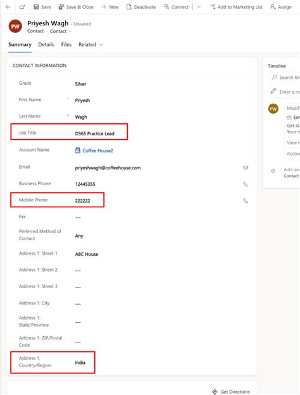Add contact to Marketing List

(x=237, y=7)
